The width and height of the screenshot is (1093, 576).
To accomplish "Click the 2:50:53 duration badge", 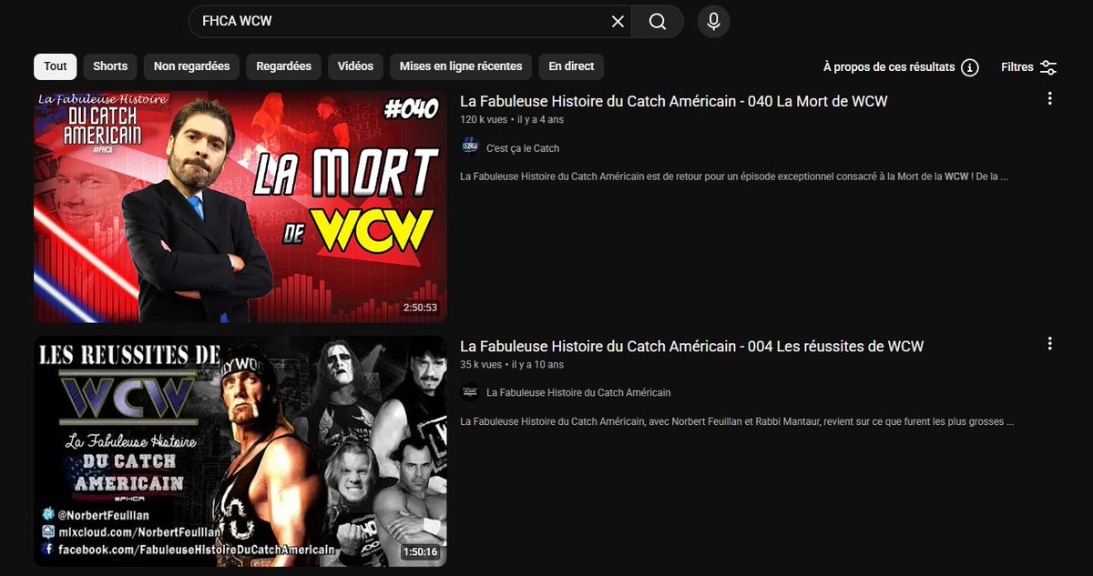I will 420,308.
